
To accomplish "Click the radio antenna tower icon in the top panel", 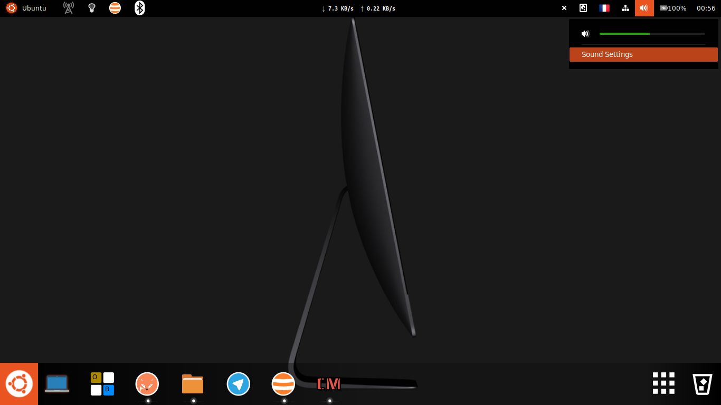I will [x=69, y=8].
